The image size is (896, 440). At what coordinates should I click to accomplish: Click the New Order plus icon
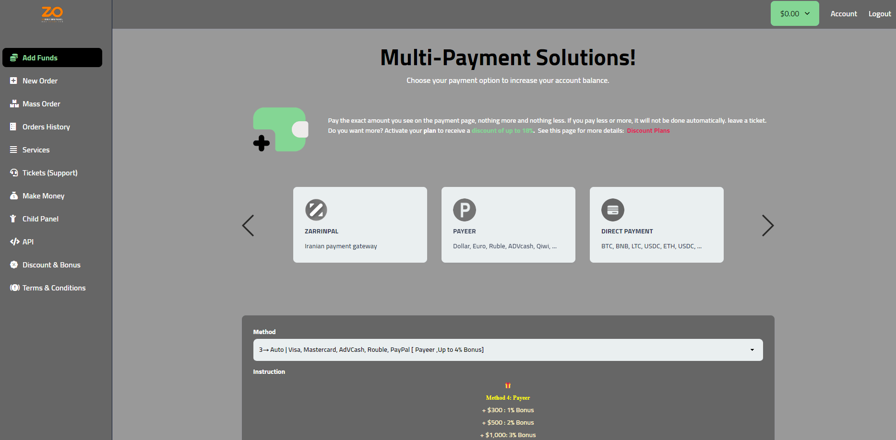coord(13,81)
